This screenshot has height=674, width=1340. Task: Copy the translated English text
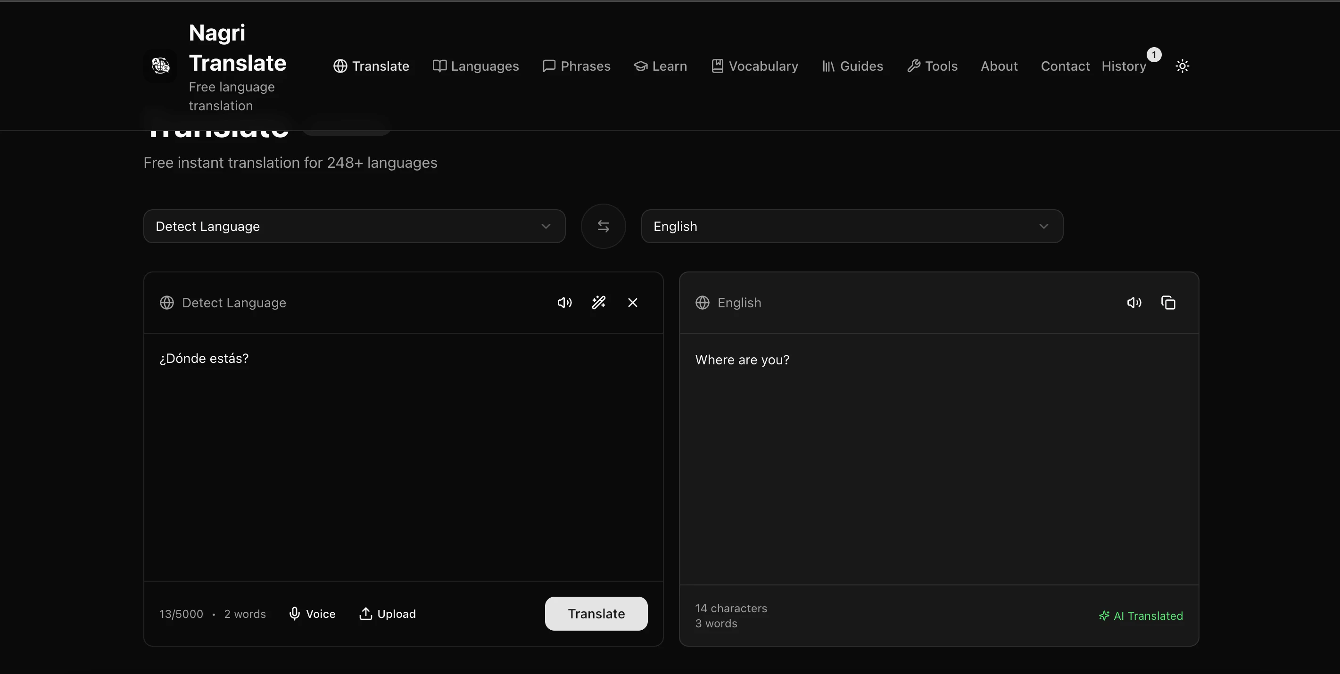tap(1168, 302)
